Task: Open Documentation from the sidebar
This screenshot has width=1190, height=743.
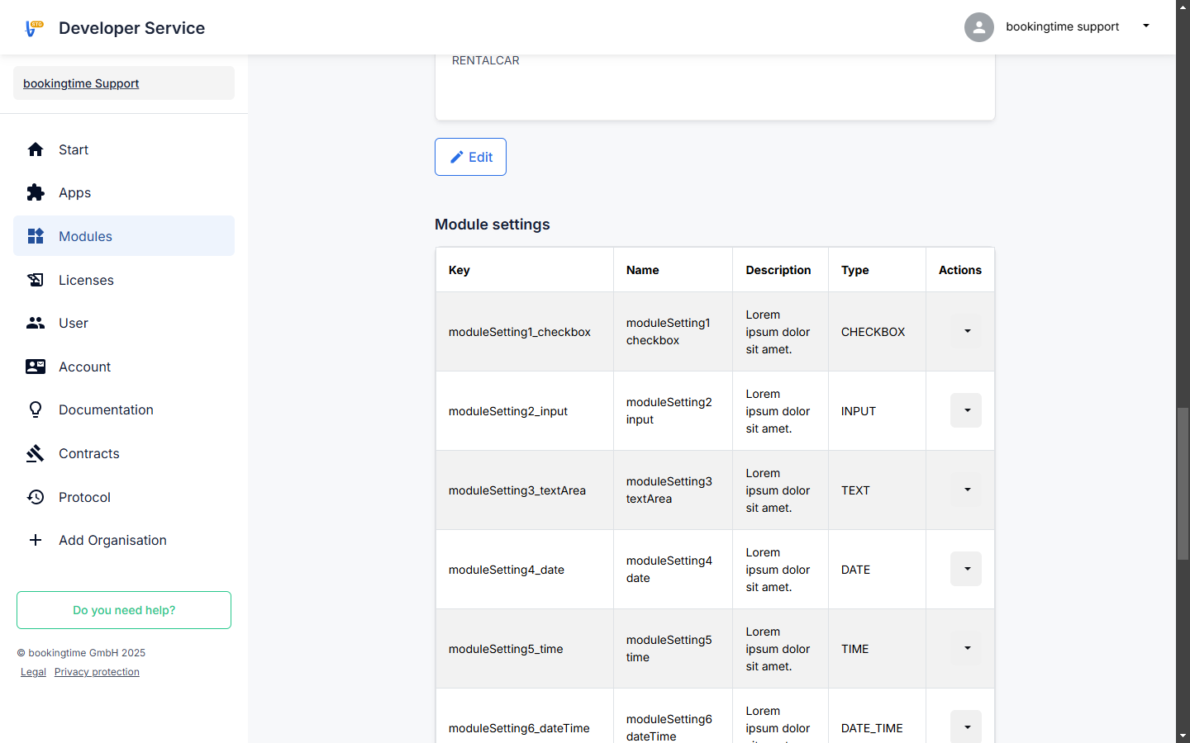Action: click(124, 409)
